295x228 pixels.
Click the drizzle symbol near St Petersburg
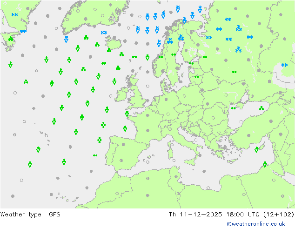click(205, 57)
